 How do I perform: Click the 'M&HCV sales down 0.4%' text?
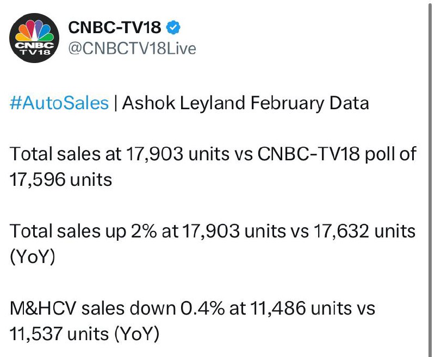[117, 308]
